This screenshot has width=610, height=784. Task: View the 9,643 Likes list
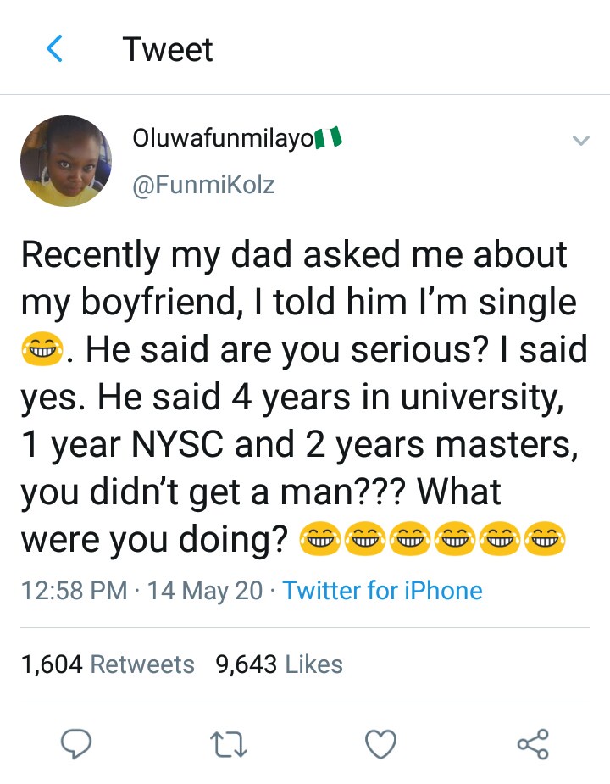point(280,664)
